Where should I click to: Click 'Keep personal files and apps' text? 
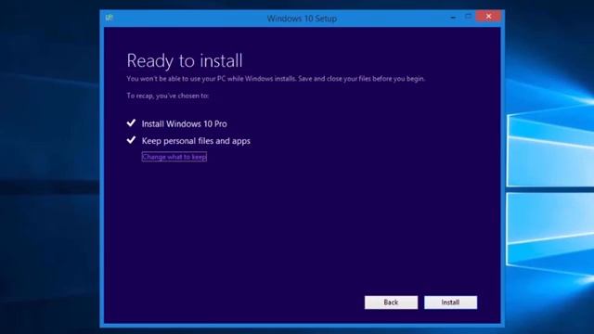(x=196, y=141)
